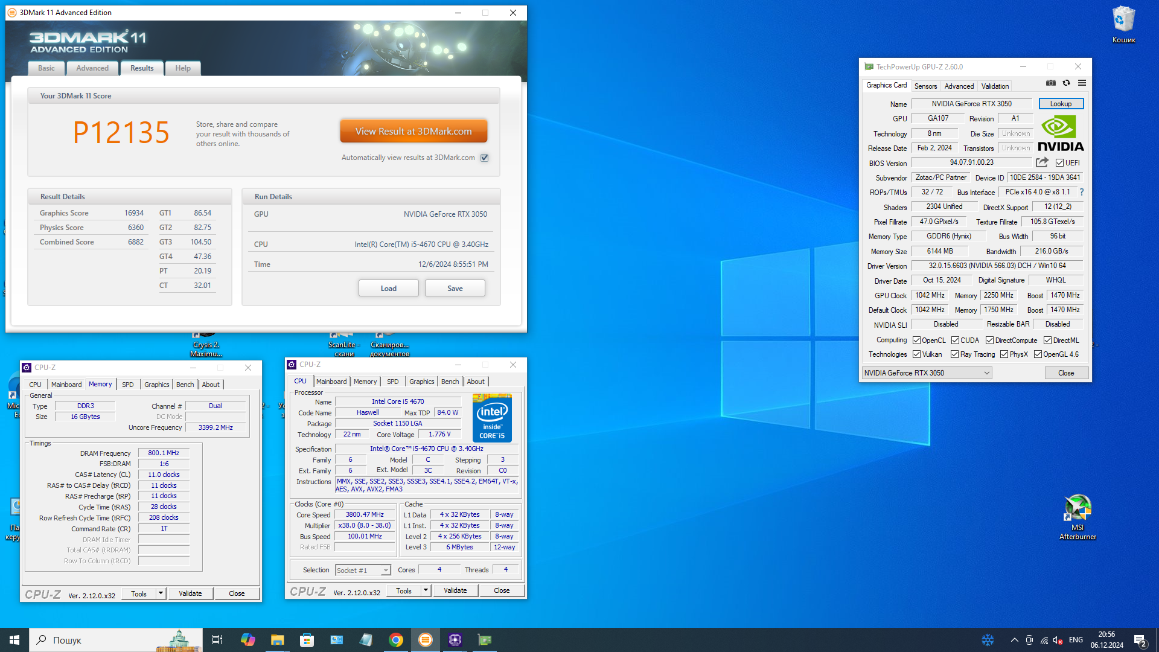This screenshot has height=652, width=1159.
Task: Switch to Basic tab in 3DMark
Action: (46, 68)
